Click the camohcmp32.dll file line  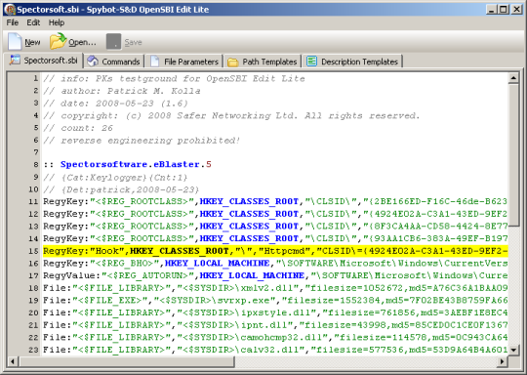click(x=275, y=337)
